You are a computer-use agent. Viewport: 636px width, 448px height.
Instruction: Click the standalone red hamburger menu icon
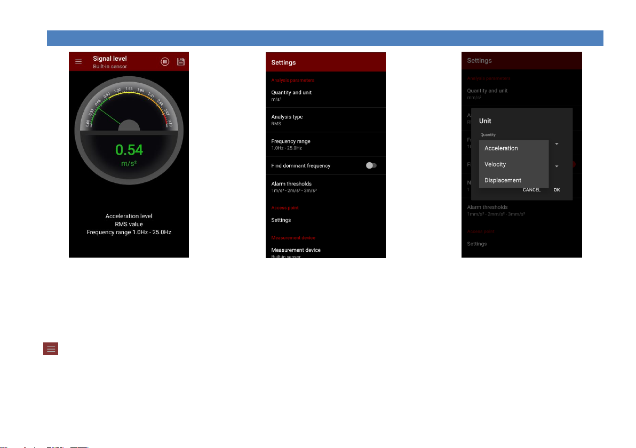51,349
